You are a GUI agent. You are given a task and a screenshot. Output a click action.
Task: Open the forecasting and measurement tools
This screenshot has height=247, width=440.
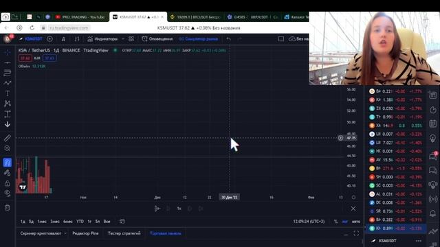[8, 114]
